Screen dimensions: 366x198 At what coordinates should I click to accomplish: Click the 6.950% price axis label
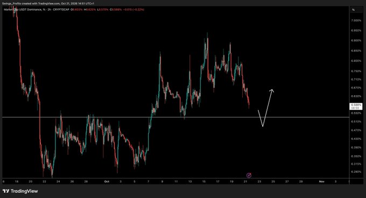[356, 31]
